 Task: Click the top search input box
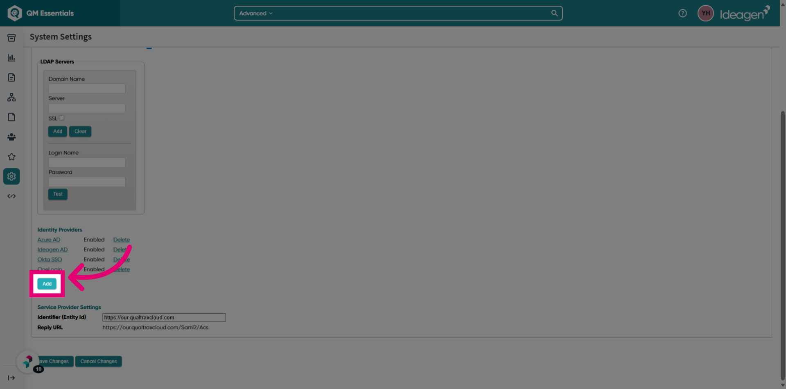pyautogui.click(x=398, y=13)
